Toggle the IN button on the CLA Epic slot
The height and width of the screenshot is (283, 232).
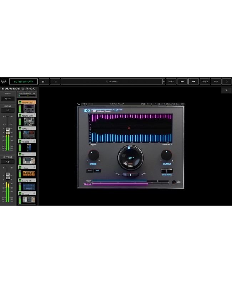click(x=20, y=128)
